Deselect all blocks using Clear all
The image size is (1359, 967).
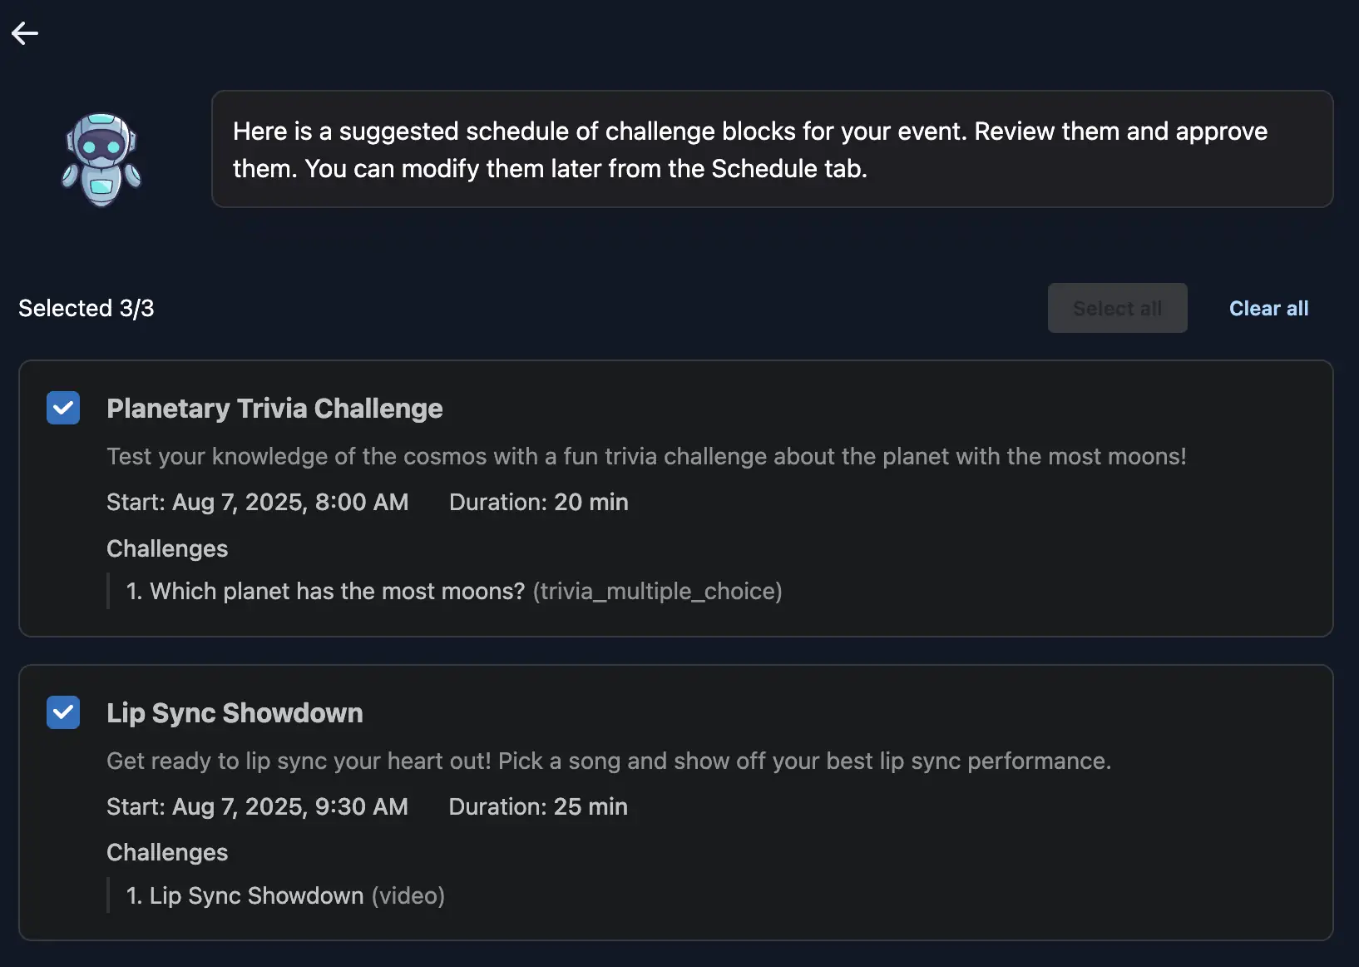pyautogui.click(x=1268, y=308)
